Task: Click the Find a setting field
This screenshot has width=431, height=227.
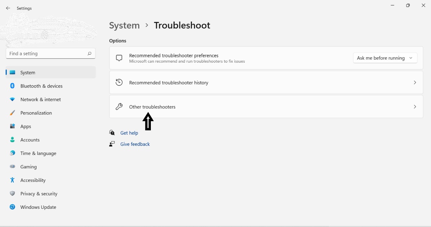Action: tap(51, 54)
